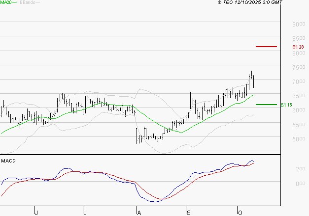Click the second J month marker

pos(85,213)
